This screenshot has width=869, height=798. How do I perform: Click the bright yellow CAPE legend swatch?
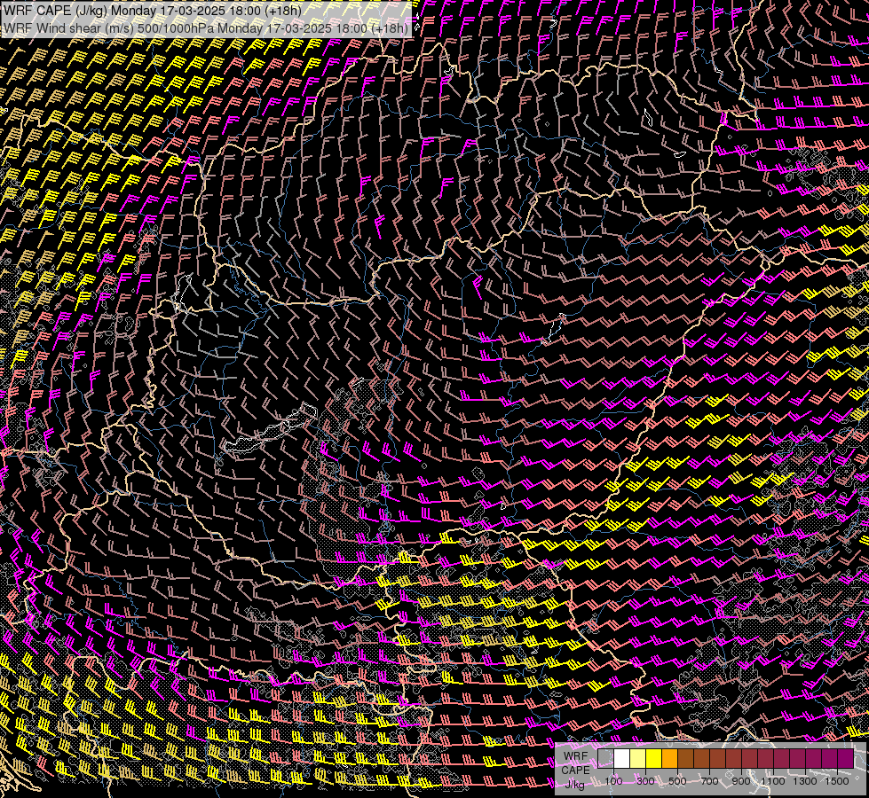click(654, 759)
